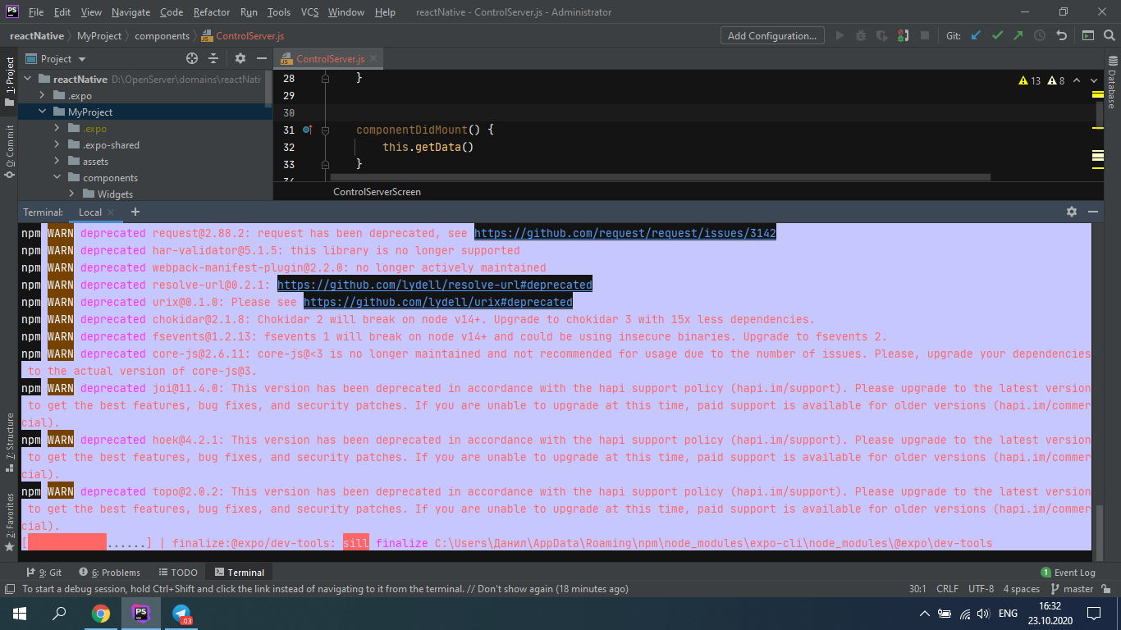The image size is (1121, 630).
Task: Toggle fold marker at line 31
Action: [326, 130]
